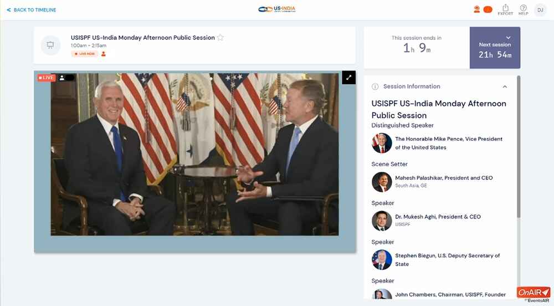Select Stephen Biegun, U.S. Deputy Secretary
Screen dimensions: 554x306
[x=447, y=259]
